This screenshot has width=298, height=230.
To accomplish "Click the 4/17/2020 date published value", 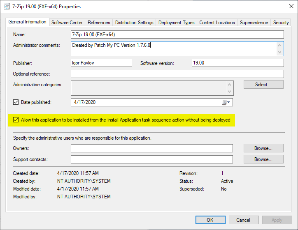I will tap(85, 102).
